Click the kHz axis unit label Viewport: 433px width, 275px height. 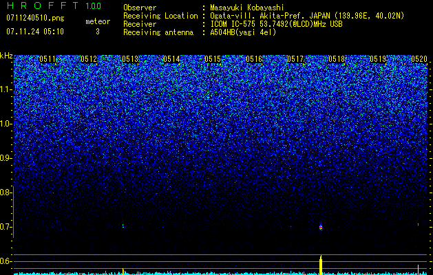(x=6, y=56)
